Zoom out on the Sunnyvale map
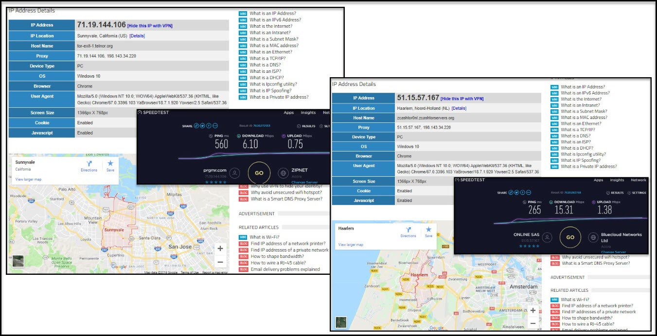The width and height of the screenshot is (657, 336). tap(220, 262)
